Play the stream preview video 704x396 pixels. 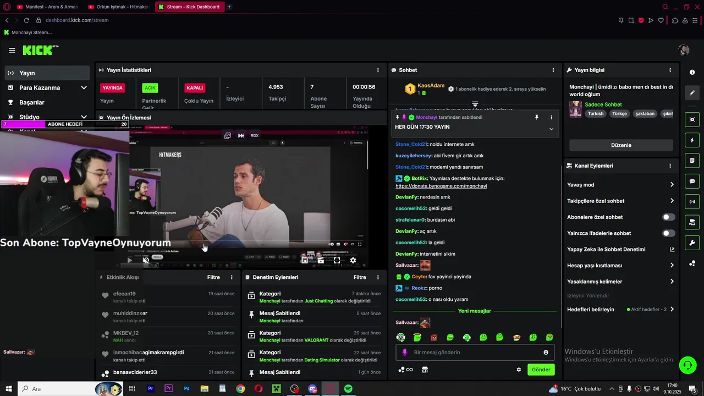point(130,260)
